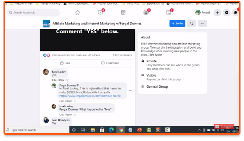Click the Jean Horodyski "Yes" comment text
Image resolution: width=244 pixels, height=141 pixels.
tap(54, 123)
